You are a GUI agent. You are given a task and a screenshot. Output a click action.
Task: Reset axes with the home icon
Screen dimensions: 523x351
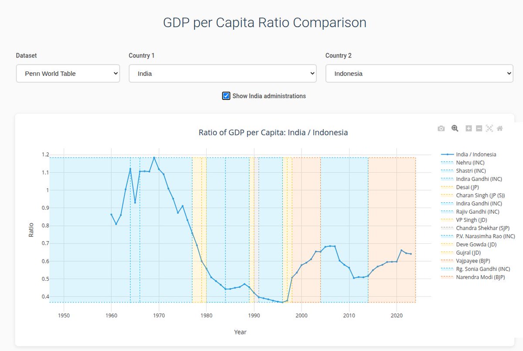click(x=499, y=128)
